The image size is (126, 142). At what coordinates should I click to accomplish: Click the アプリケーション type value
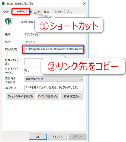point(32,34)
